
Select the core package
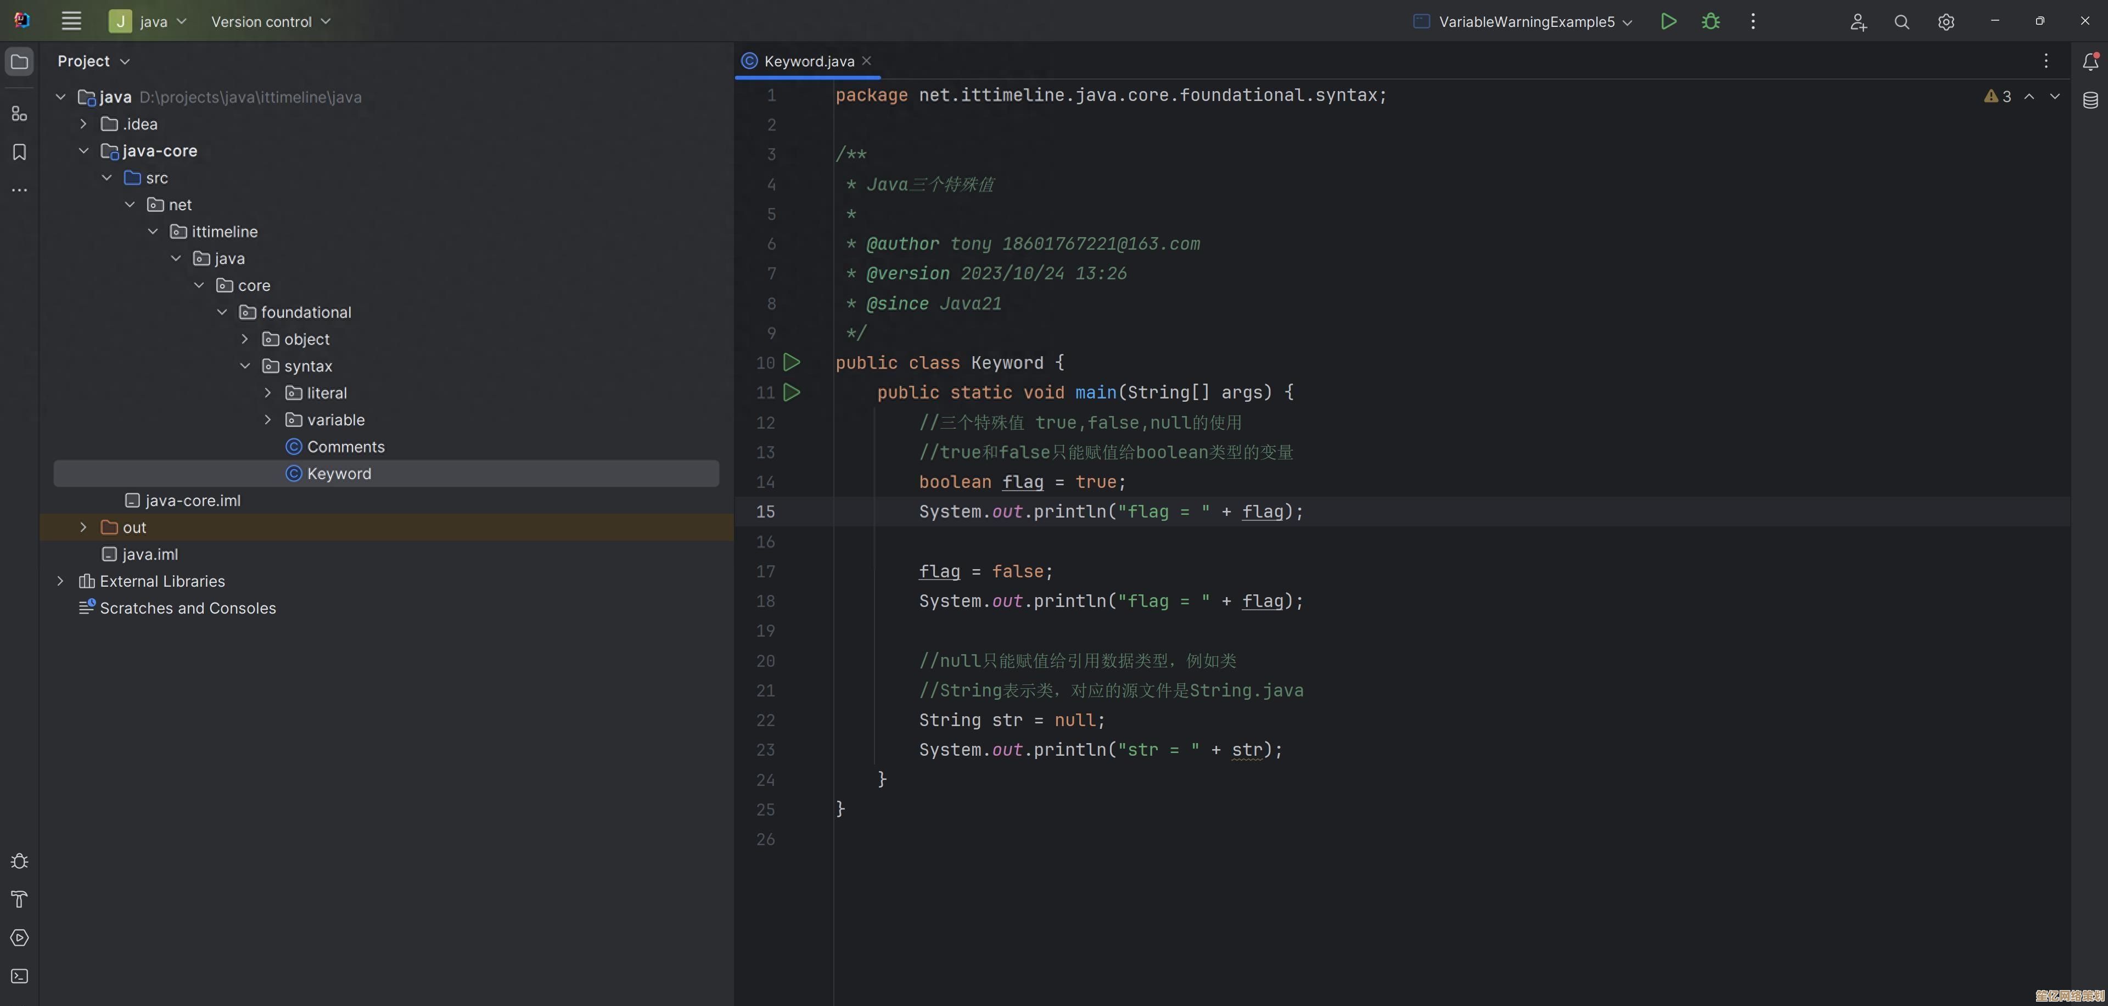[x=254, y=285]
